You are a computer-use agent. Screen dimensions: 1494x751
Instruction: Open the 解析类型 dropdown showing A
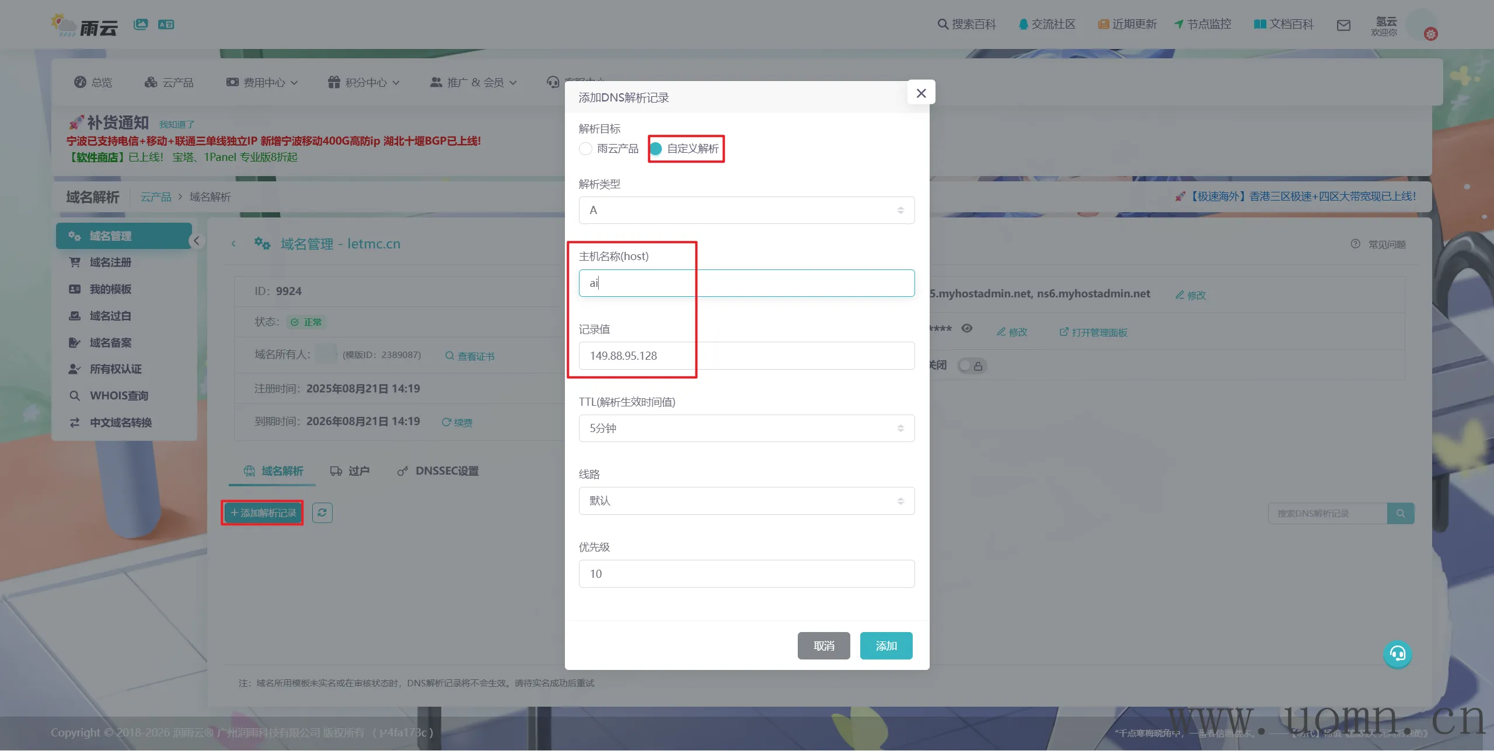[x=746, y=210]
